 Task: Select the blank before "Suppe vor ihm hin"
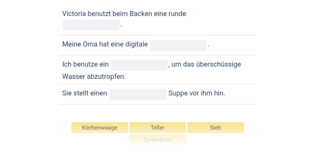coord(138,94)
